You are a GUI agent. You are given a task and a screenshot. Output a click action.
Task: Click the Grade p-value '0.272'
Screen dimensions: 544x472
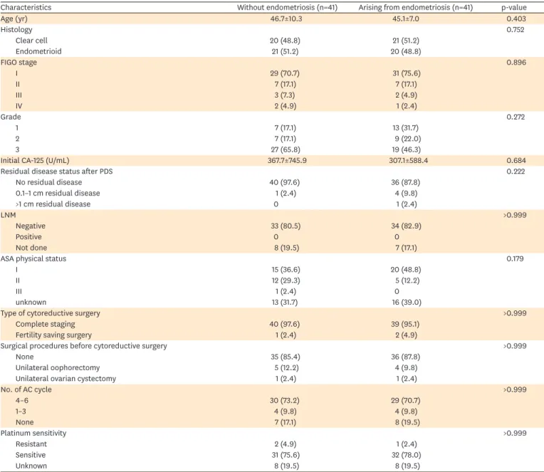516,117
